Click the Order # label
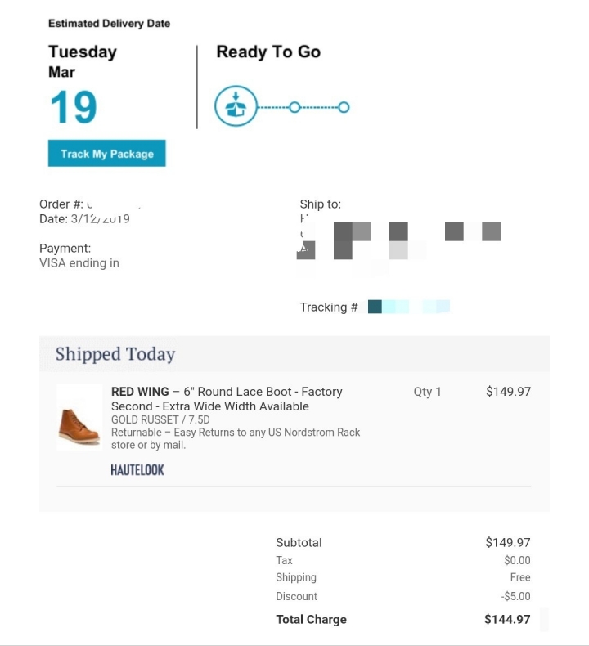589x646 pixels. click(61, 204)
